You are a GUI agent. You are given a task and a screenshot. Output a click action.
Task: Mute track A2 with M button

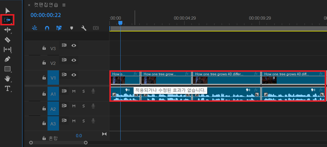pyautogui.click(x=74, y=106)
